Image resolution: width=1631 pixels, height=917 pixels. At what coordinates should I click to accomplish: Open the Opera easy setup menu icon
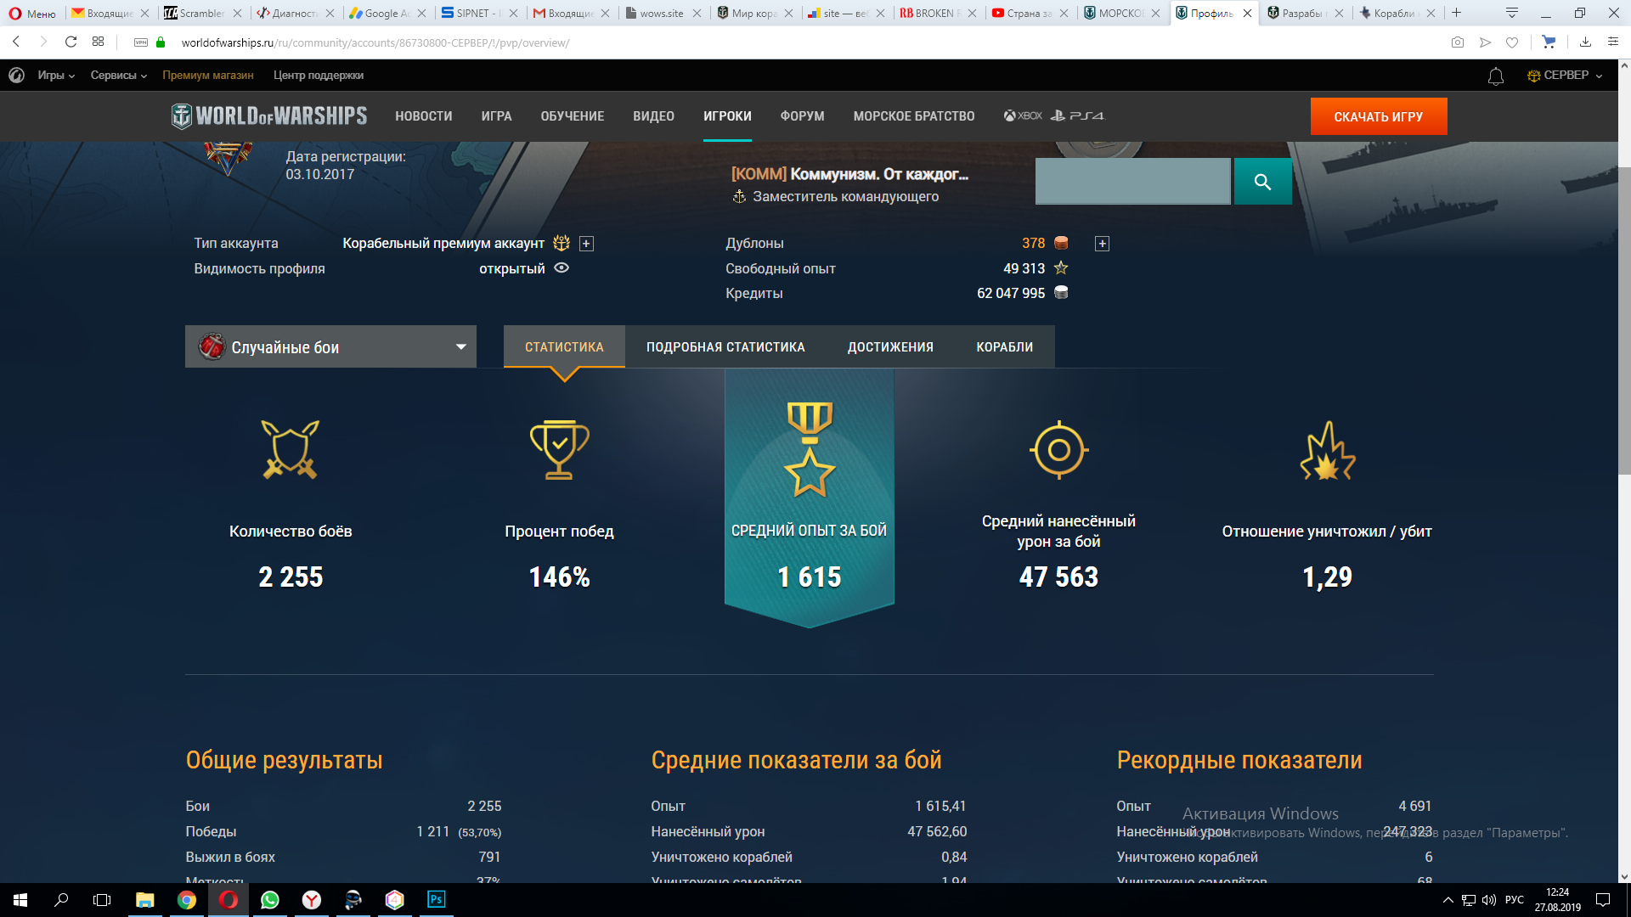pyautogui.click(x=1612, y=42)
